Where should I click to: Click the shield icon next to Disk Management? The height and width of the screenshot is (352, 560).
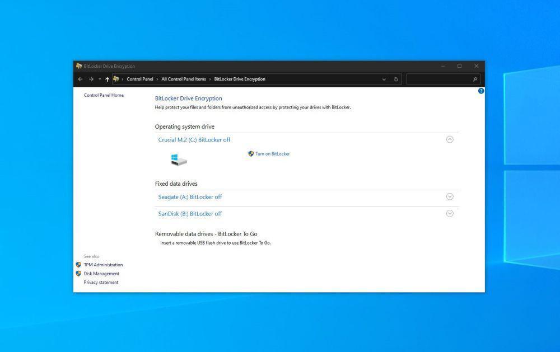click(x=78, y=274)
